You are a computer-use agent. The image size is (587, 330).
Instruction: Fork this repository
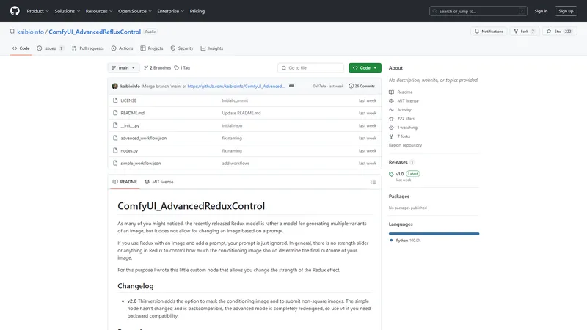525,32
